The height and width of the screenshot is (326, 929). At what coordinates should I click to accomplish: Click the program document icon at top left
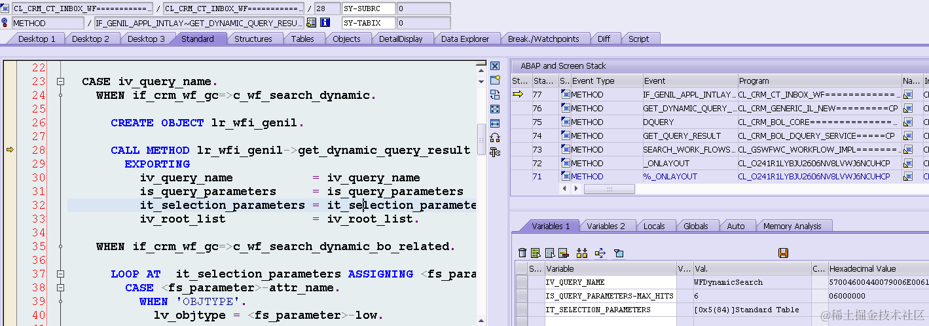tap(5, 9)
